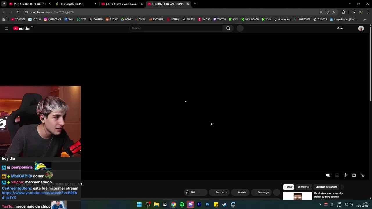The height and width of the screenshot is (209, 372).
Task: Open the YouTube account avatar menu
Action: coord(361,28)
